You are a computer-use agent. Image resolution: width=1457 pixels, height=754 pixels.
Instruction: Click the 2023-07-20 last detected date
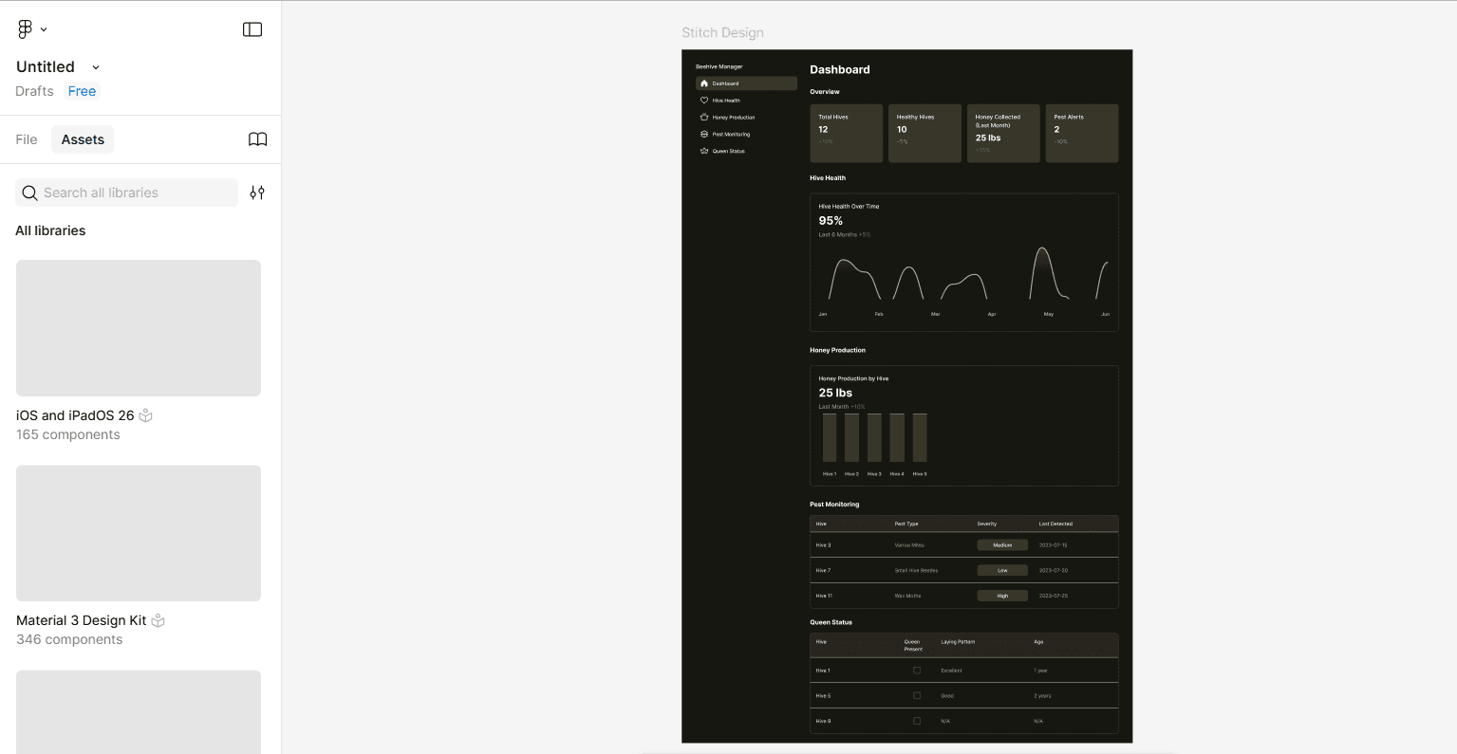[x=1054, y=571]
